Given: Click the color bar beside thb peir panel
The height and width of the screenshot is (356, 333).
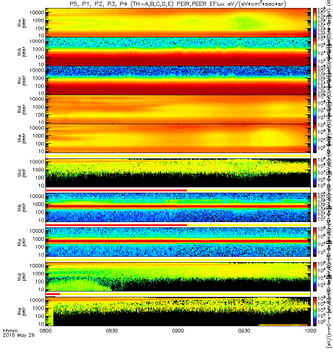Looking at the screenshot, I should pos(315,207).
